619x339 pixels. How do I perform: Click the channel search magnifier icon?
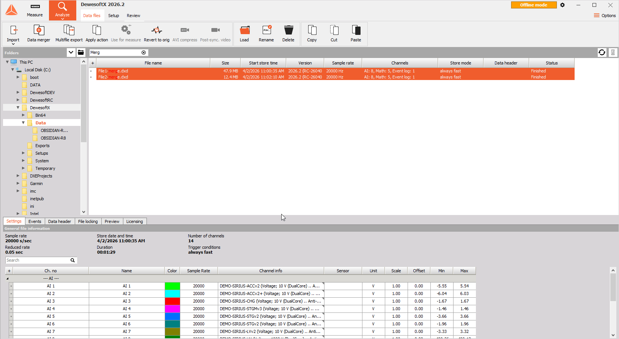click(x=72, y=260)
